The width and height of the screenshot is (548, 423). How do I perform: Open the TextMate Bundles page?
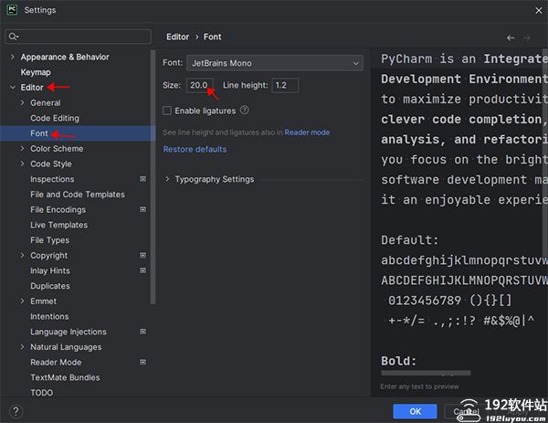[65, 377]
